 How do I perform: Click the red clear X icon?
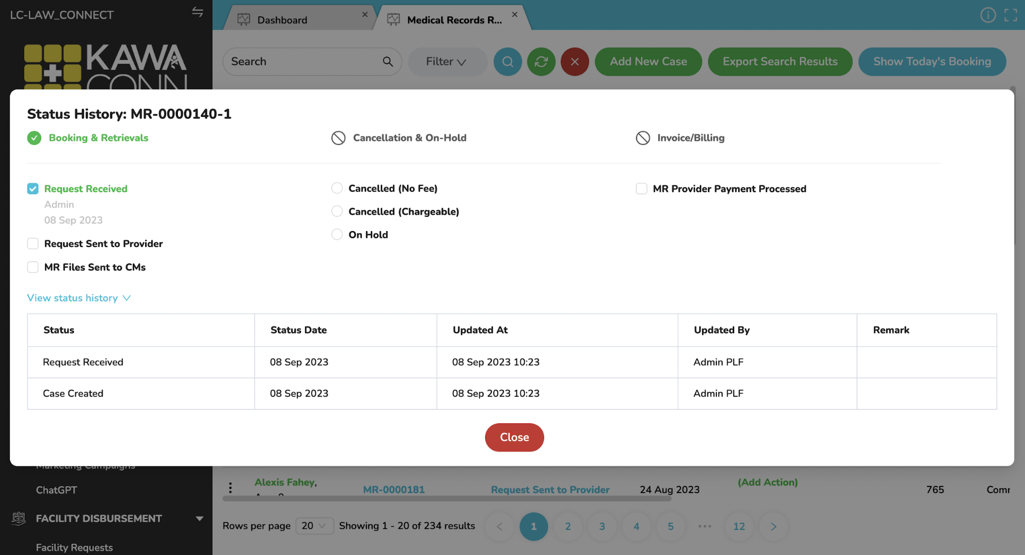574,61
